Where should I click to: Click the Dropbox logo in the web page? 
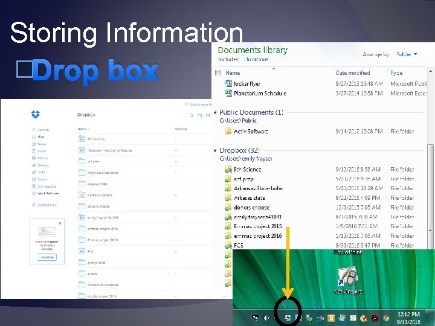coord(36,114)
